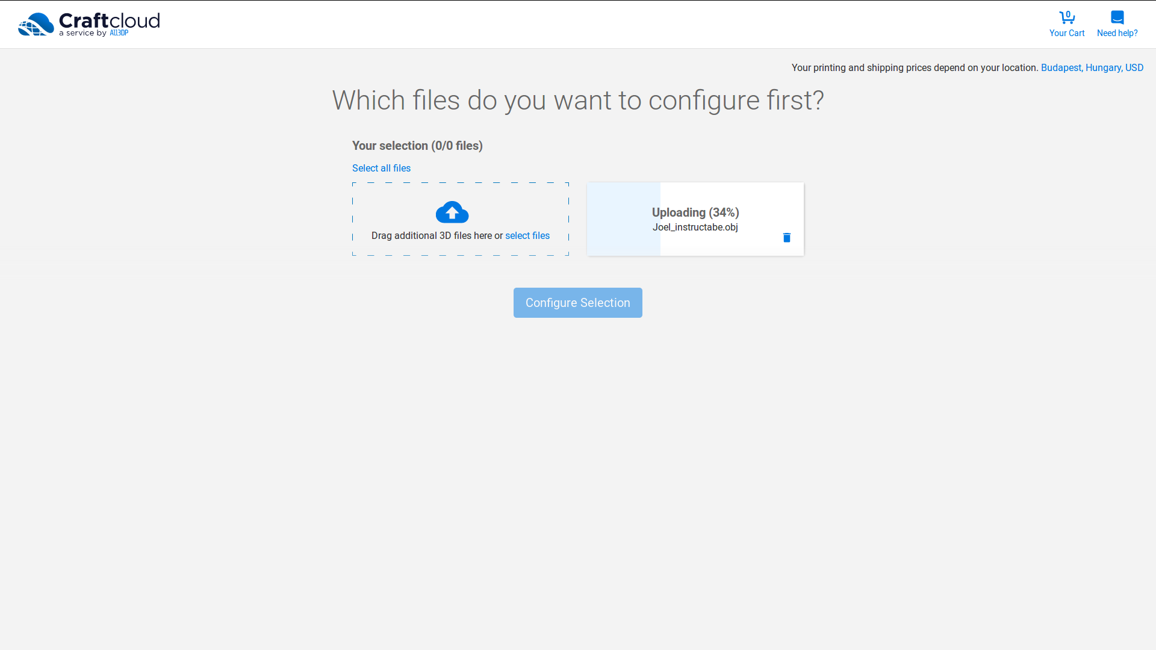Click the Joel_instructabe.obj file name

point(695,227)
